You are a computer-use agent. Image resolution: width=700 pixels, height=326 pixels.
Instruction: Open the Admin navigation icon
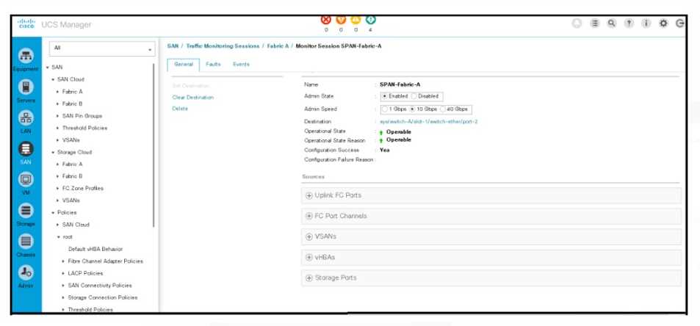click(x=24, y=273)
